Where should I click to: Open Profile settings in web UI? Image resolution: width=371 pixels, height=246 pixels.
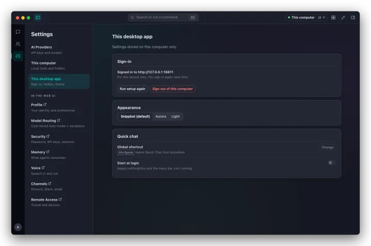pos(59,107)
